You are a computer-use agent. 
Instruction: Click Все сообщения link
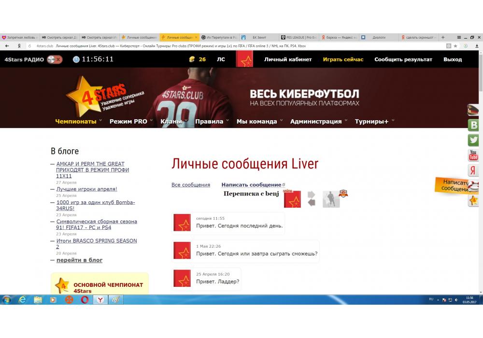(x=191, y=185)
